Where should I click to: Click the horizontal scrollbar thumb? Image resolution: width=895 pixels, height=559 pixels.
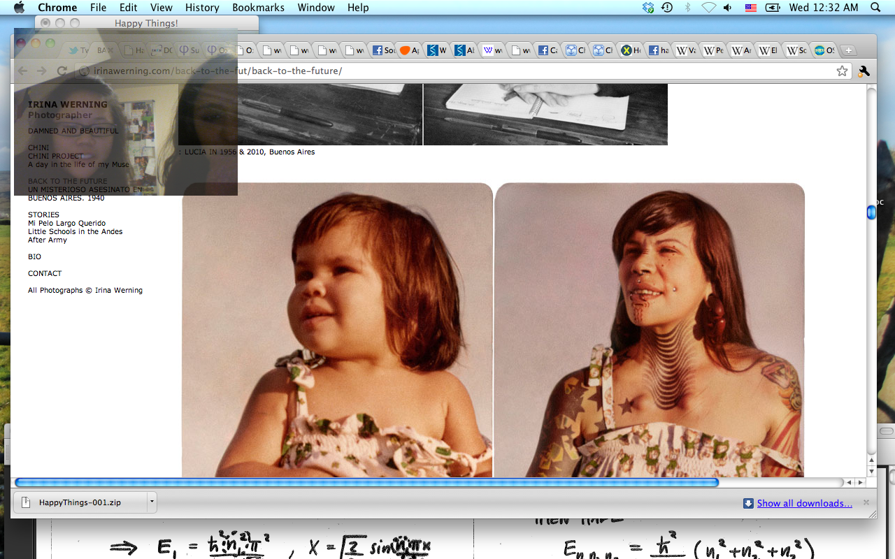point(366,482)
